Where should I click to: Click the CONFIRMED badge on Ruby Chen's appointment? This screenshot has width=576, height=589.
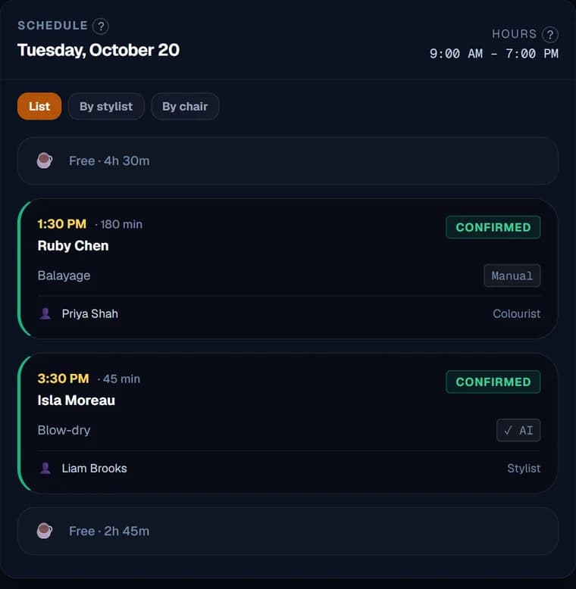point(493,227)
